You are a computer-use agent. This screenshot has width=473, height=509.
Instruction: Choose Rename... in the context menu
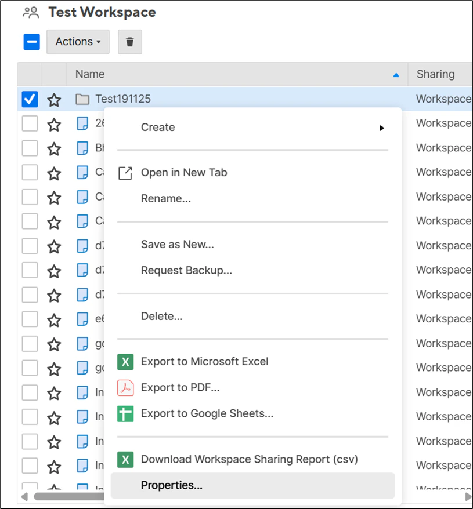click(x=253, y=199)
